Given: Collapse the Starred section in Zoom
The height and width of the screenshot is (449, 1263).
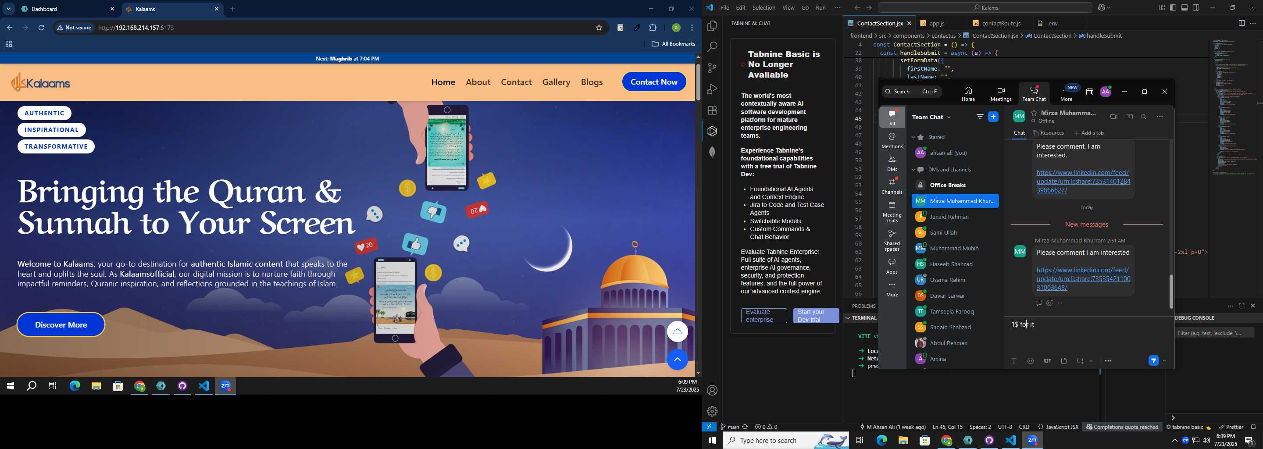Looking at the screenshot, I should (x=913, y=138).
